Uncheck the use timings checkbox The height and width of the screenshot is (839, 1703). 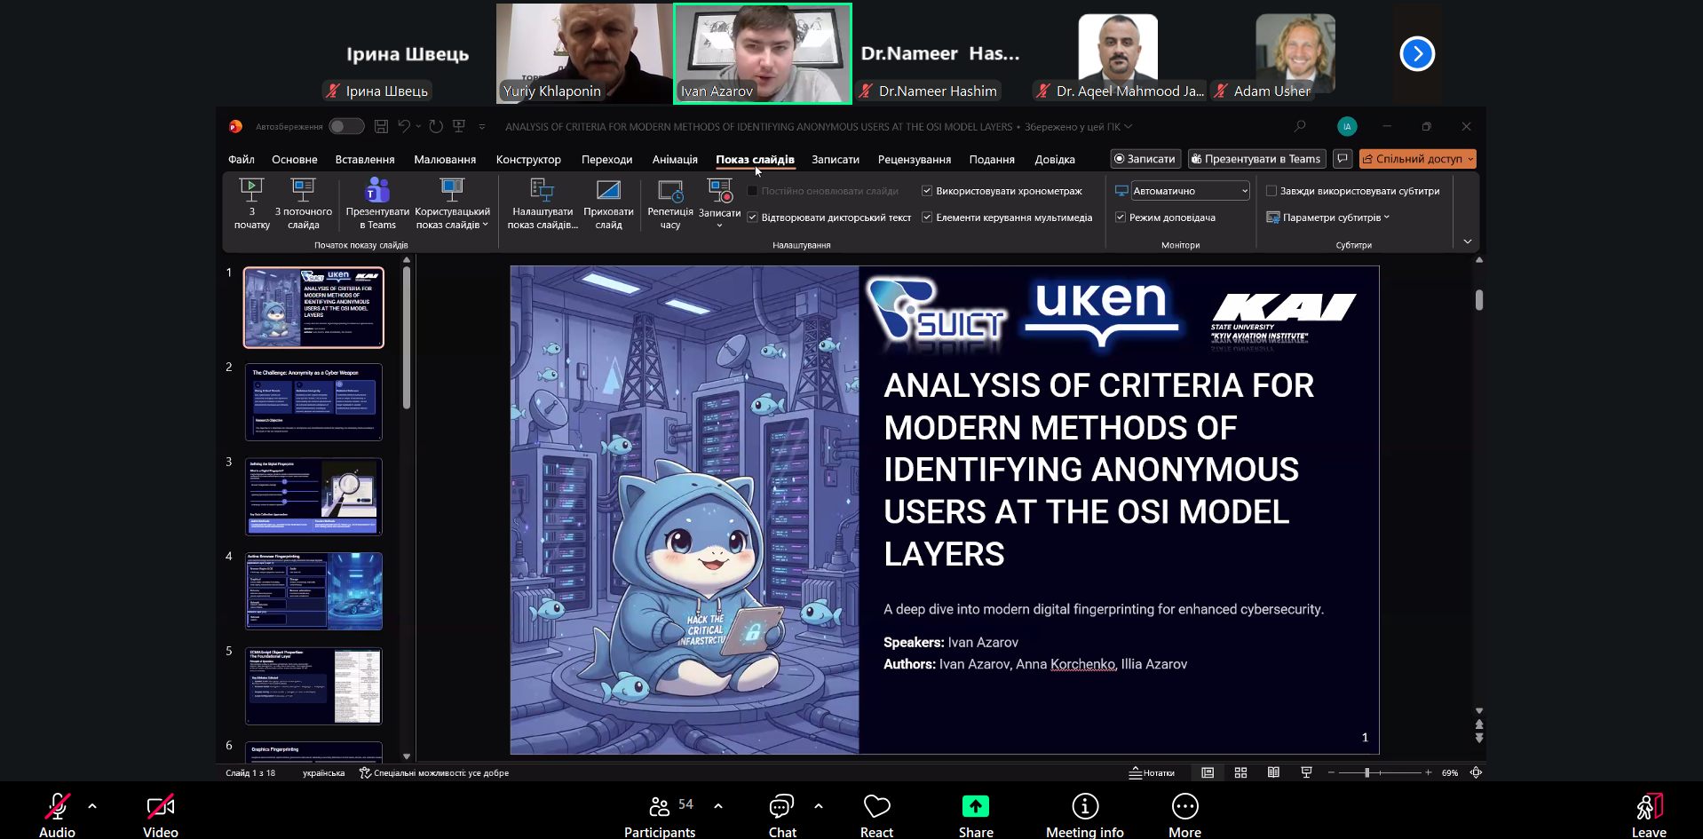[927, 191]
